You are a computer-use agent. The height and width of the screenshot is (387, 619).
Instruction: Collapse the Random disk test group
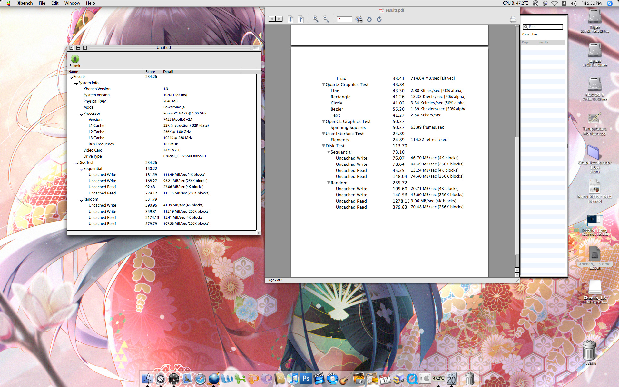tap(81, 200)
